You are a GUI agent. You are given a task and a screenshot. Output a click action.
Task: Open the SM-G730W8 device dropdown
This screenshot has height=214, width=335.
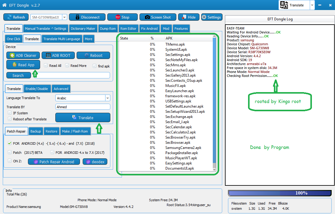(64, 17)
